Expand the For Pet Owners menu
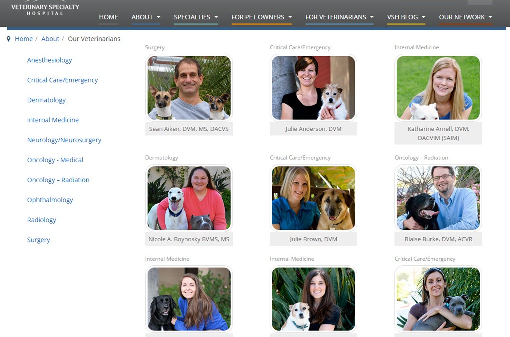510x337 pixels. pos(262,17)
